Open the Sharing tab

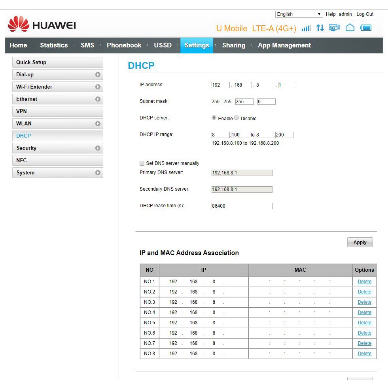pyautogui.click(x=234, y=45)
